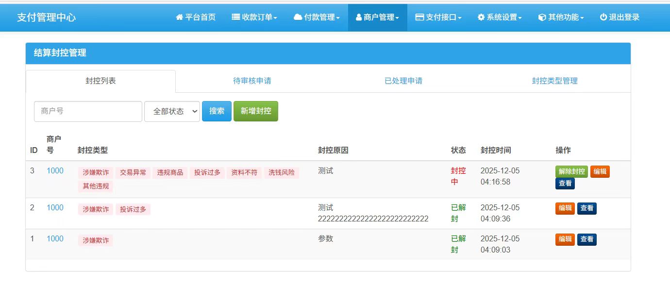Expand the 全部状态 status dropdown

[172, 111]
